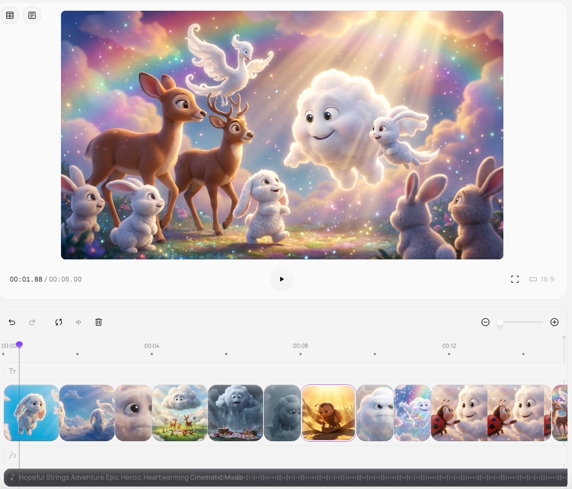The height and width of the screenshot is (489, 572).
Task: Regenerate the selected clip
Action: 59,322
